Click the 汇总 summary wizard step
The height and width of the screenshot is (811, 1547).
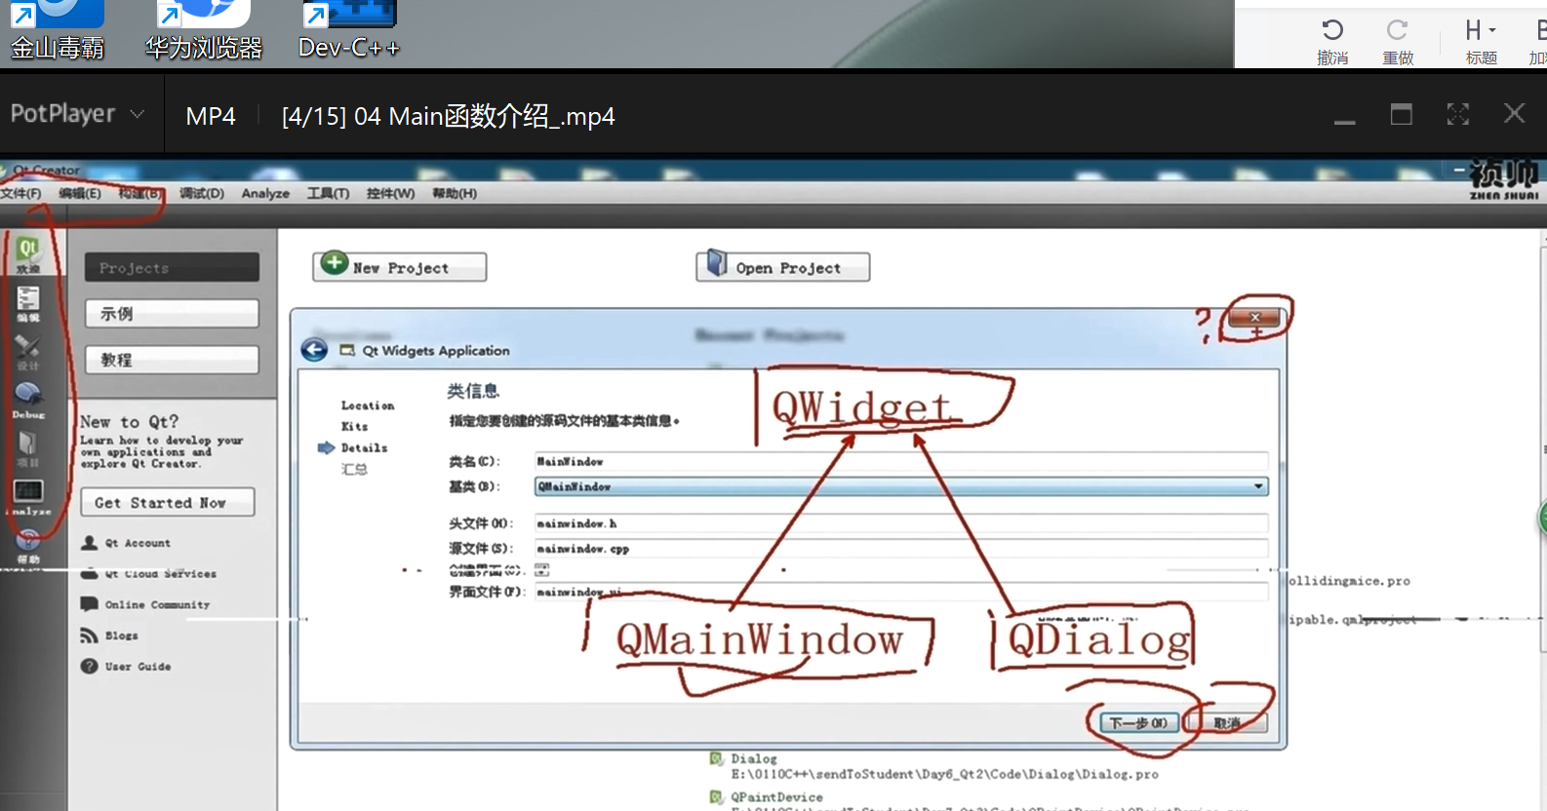(x=354, y=470)
